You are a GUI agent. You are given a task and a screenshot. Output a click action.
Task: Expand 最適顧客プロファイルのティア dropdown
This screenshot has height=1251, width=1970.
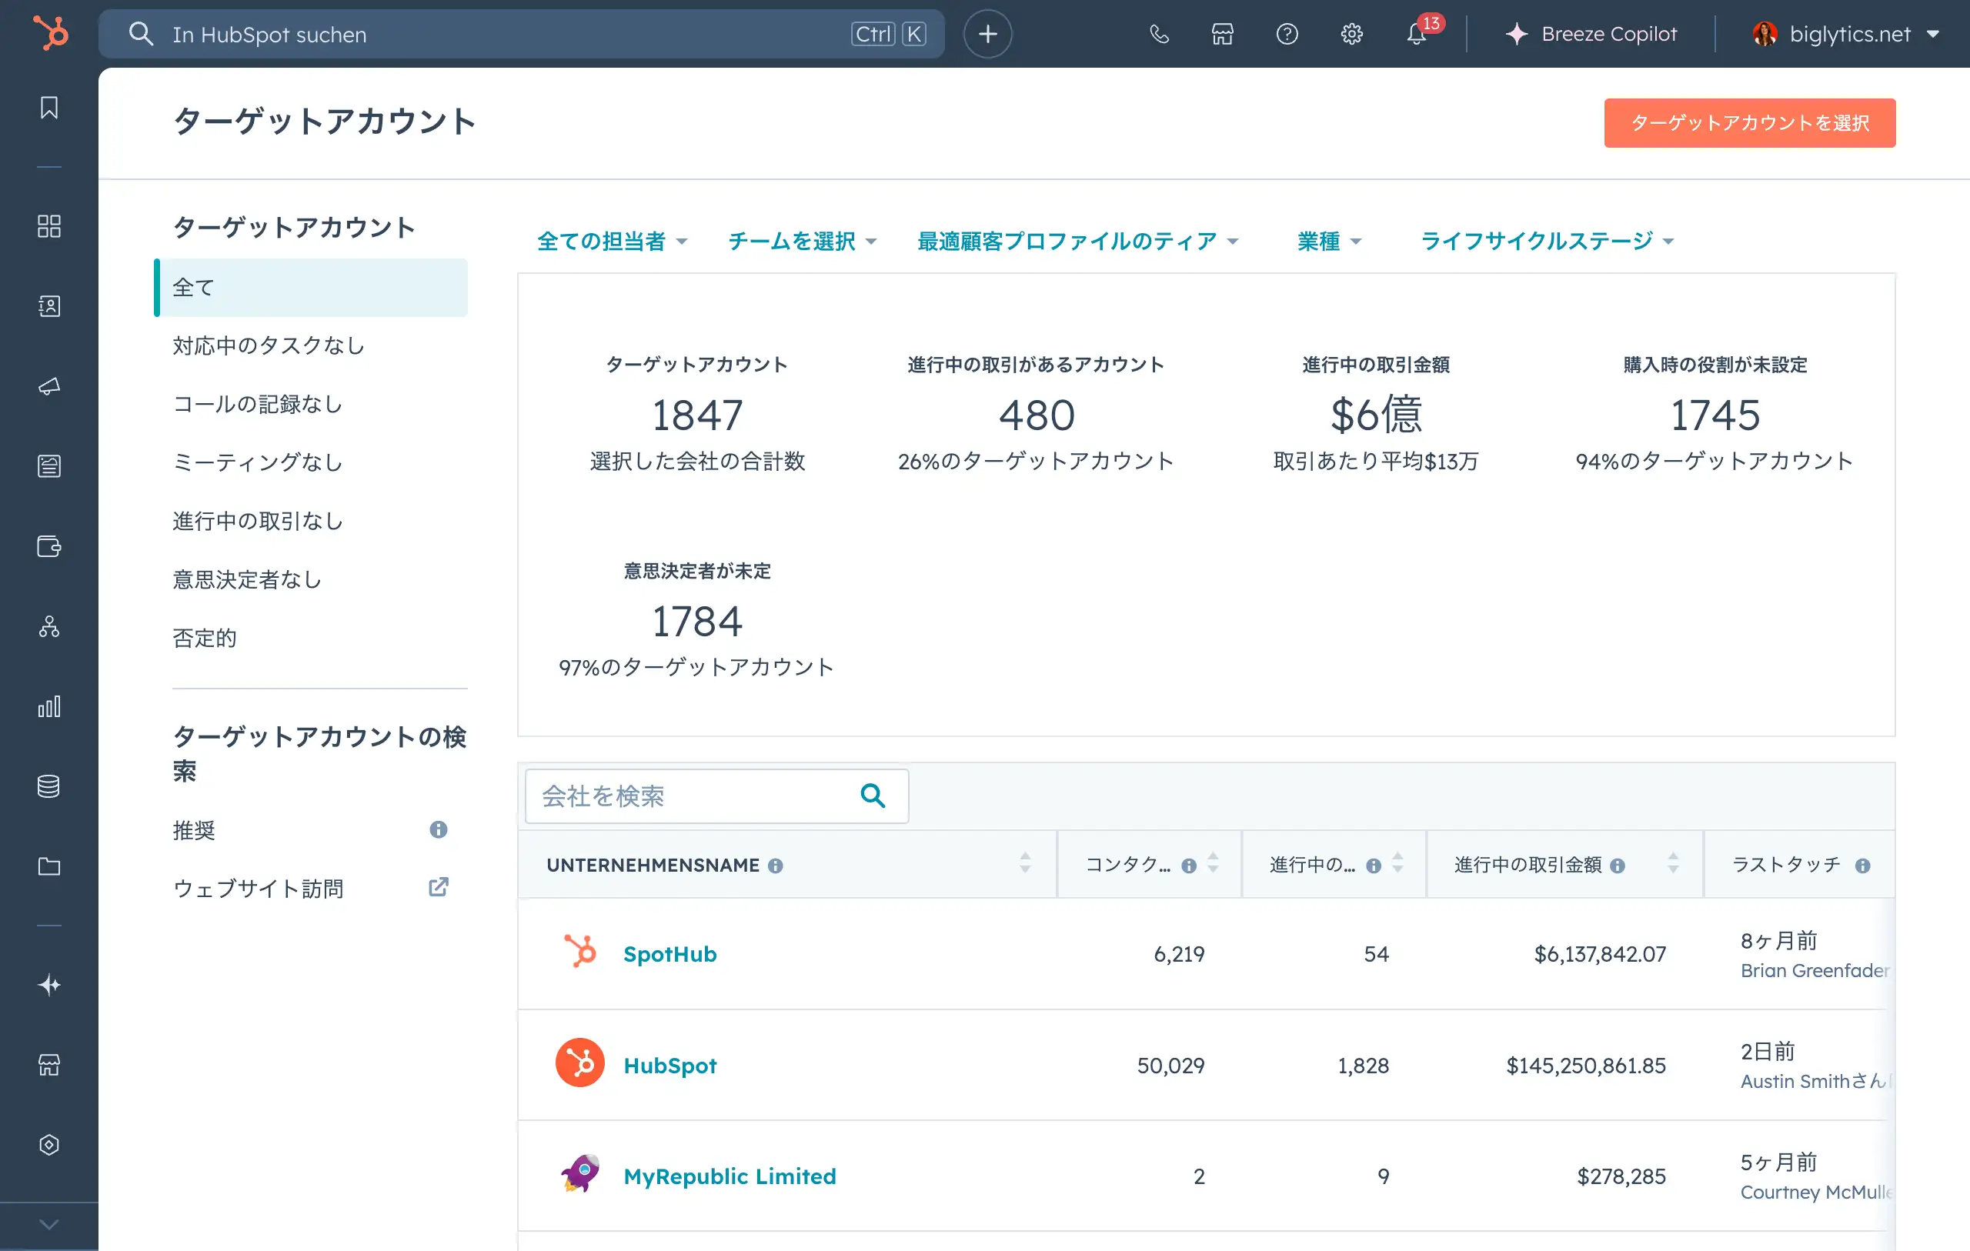pyautogui.click(x=1077, y=242)
